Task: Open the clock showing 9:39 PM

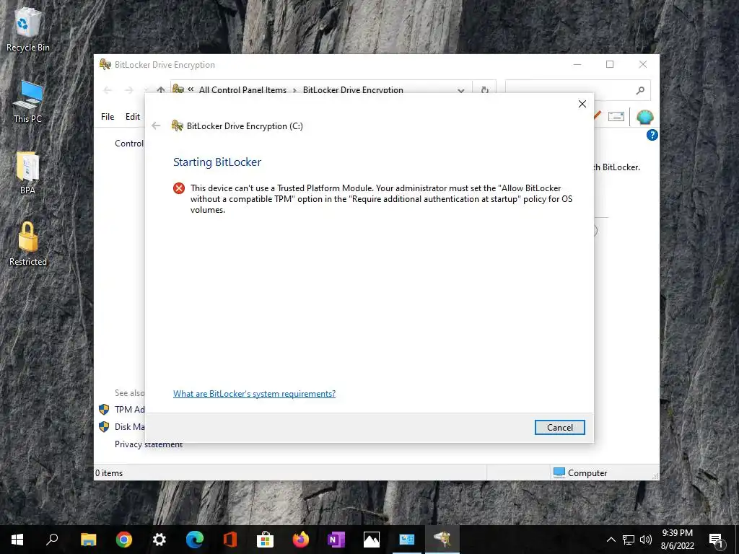Action: click(677, 540)
